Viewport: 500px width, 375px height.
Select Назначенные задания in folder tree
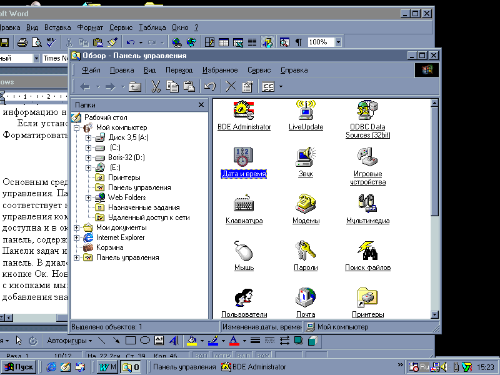click(x=144, y=207)
